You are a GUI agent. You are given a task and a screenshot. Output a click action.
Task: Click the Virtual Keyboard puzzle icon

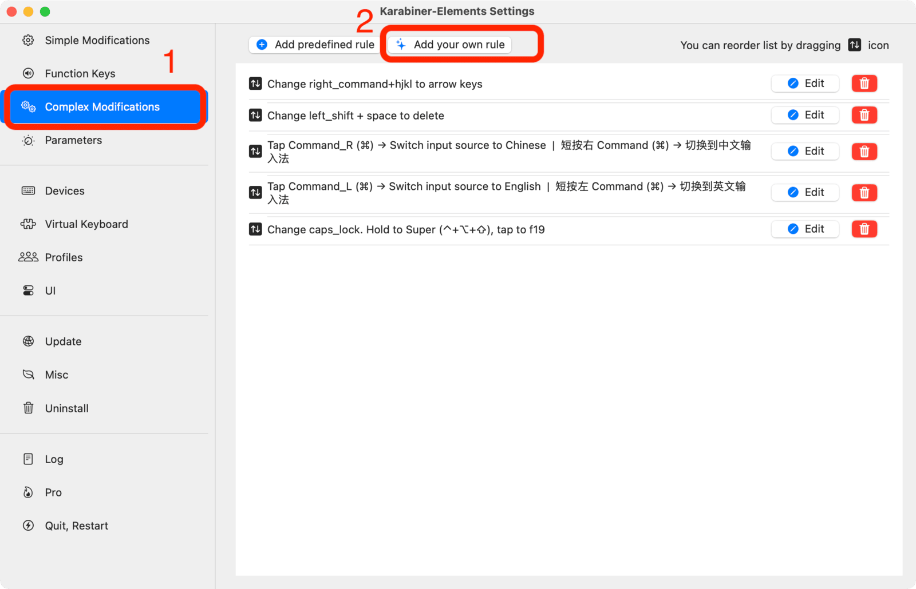coord(28,224)
